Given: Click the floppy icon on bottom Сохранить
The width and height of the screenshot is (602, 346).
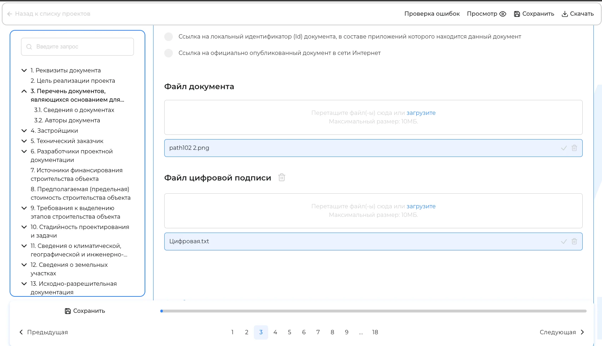Looking at the screenshot, I should 68,311.
